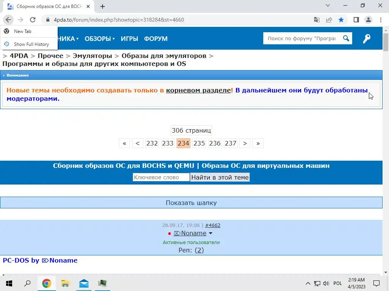Click Найти в этой теме button

coord(220,177)
